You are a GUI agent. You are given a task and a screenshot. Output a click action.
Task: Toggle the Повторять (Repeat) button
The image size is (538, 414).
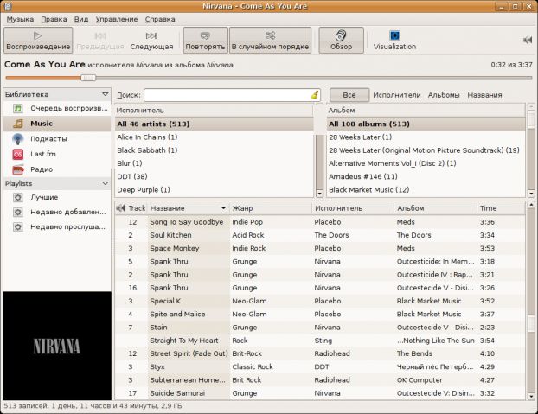point(206,40)
